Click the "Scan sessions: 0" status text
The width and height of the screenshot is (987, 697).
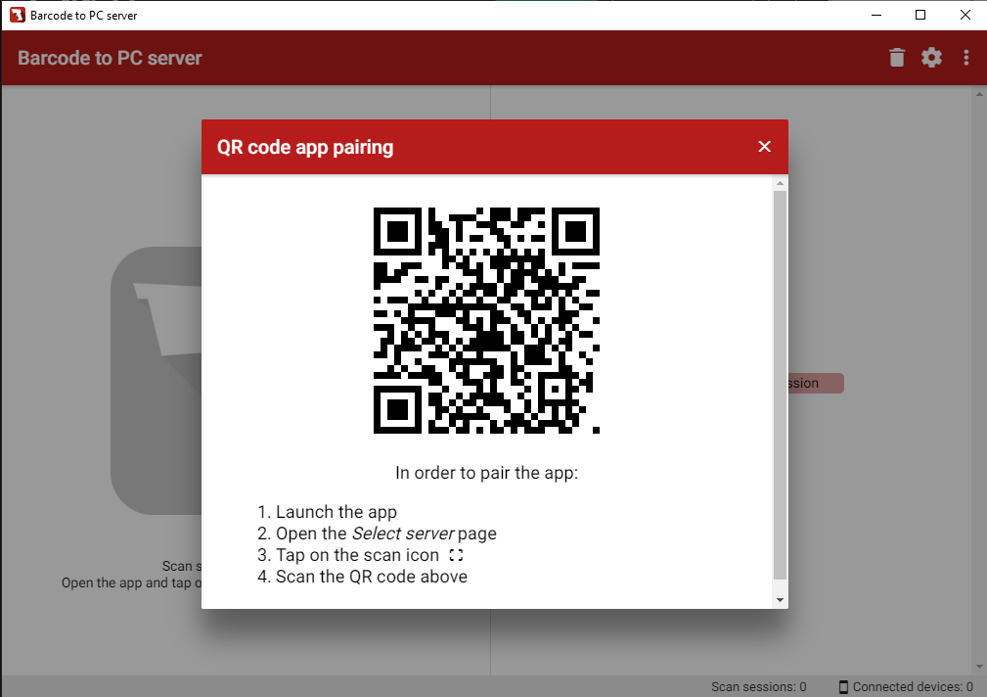tap(758, 687)
